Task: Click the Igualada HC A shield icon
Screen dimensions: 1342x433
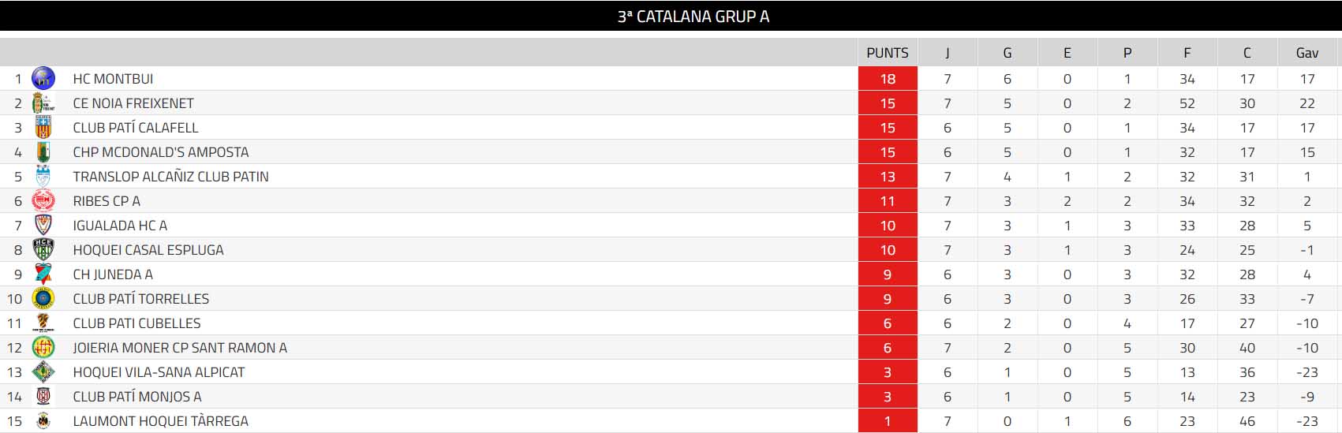Action: (43, 225)
